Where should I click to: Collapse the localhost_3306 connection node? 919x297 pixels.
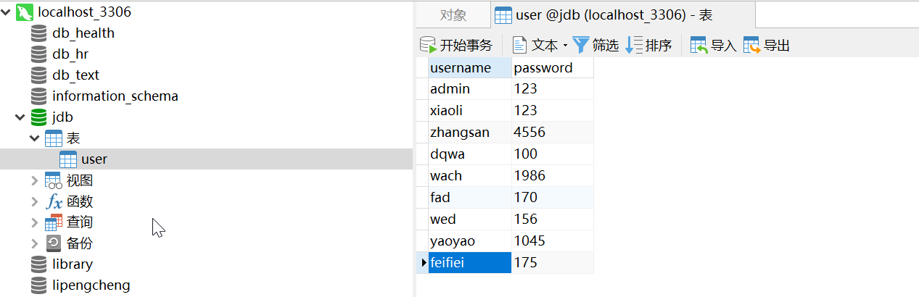tap(7, 12)
